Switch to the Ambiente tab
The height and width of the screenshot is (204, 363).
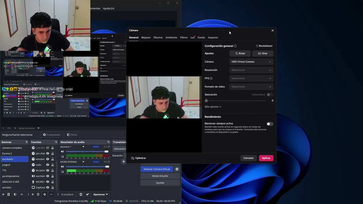pyautogui.click(x=171, y=37)
